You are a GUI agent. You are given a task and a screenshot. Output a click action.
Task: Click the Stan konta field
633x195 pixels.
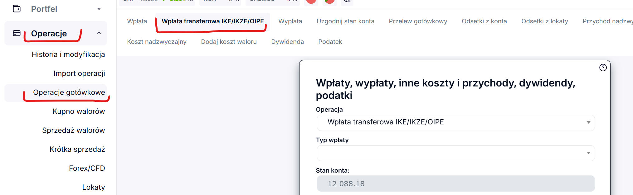tap(455, 183)
